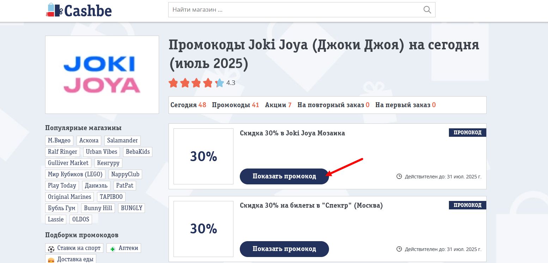
Task: Open Доставка еды promo collection
Action: point(71,259)
